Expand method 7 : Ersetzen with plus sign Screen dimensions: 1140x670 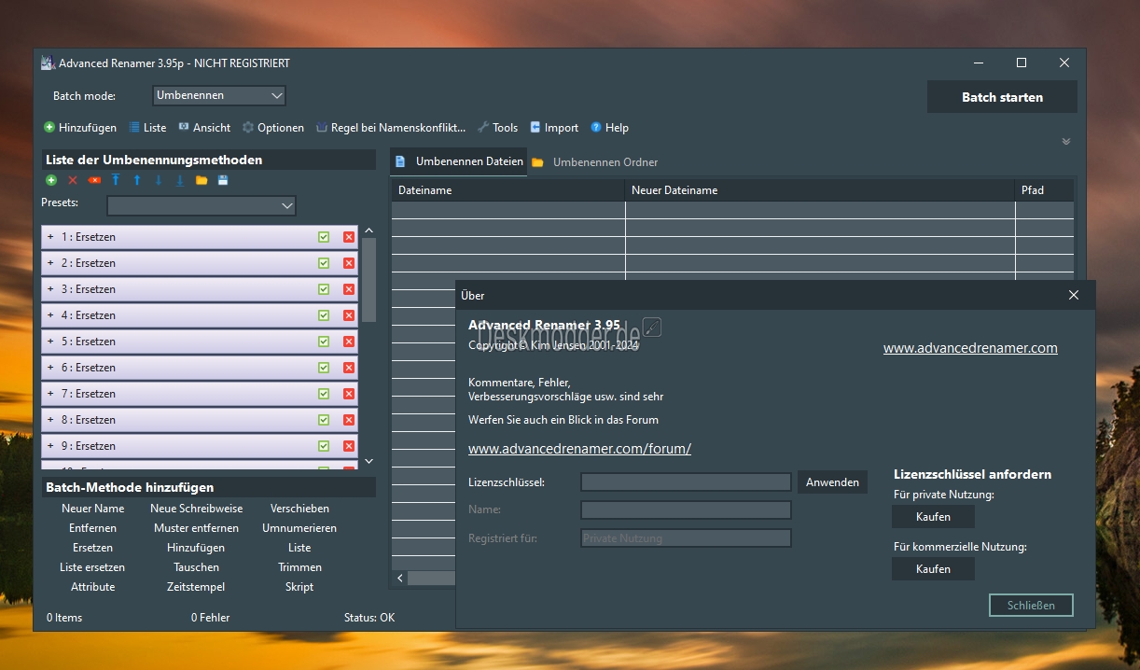tap(50, 394)
